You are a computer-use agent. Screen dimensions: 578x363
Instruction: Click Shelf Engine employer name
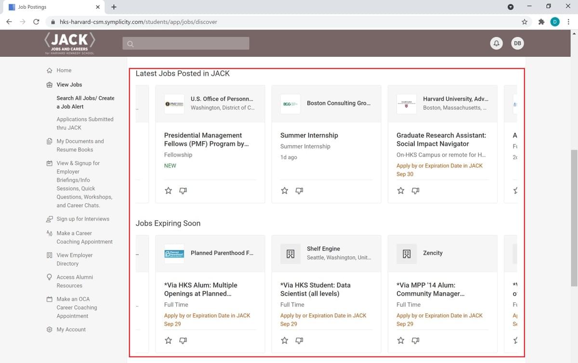[x=323, y=249]
